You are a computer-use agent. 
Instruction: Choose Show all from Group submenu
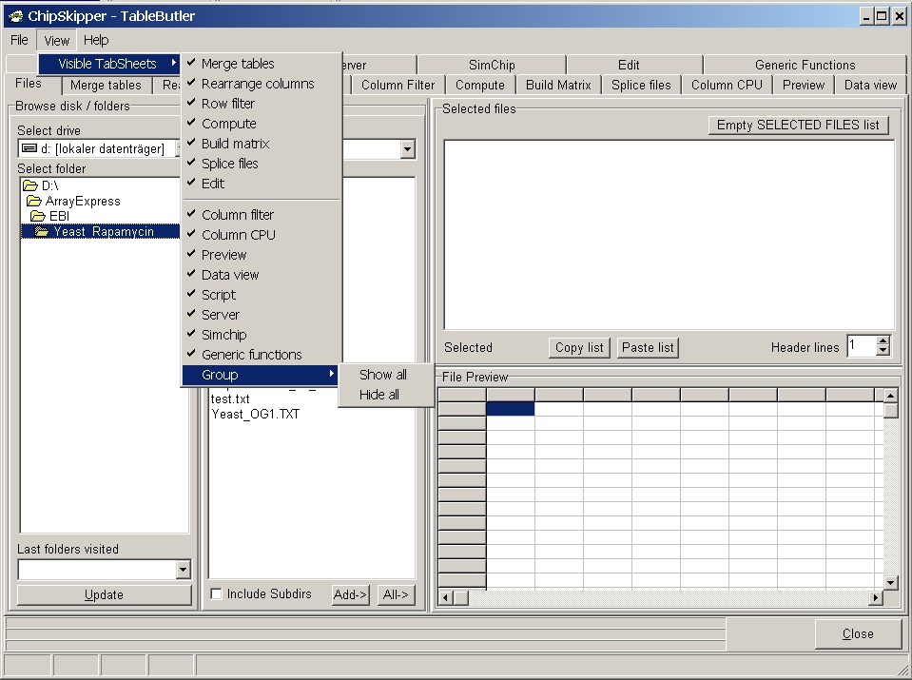(x=382, y=375)
